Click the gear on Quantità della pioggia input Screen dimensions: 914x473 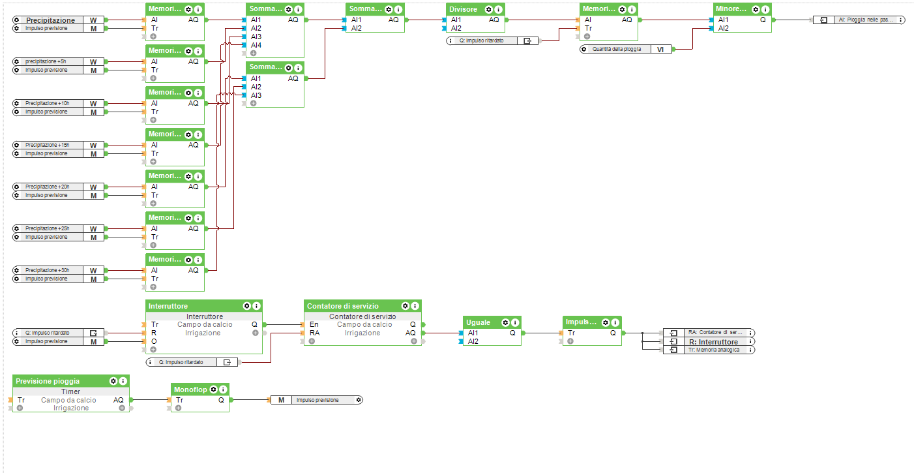click(x=585, y=49)
